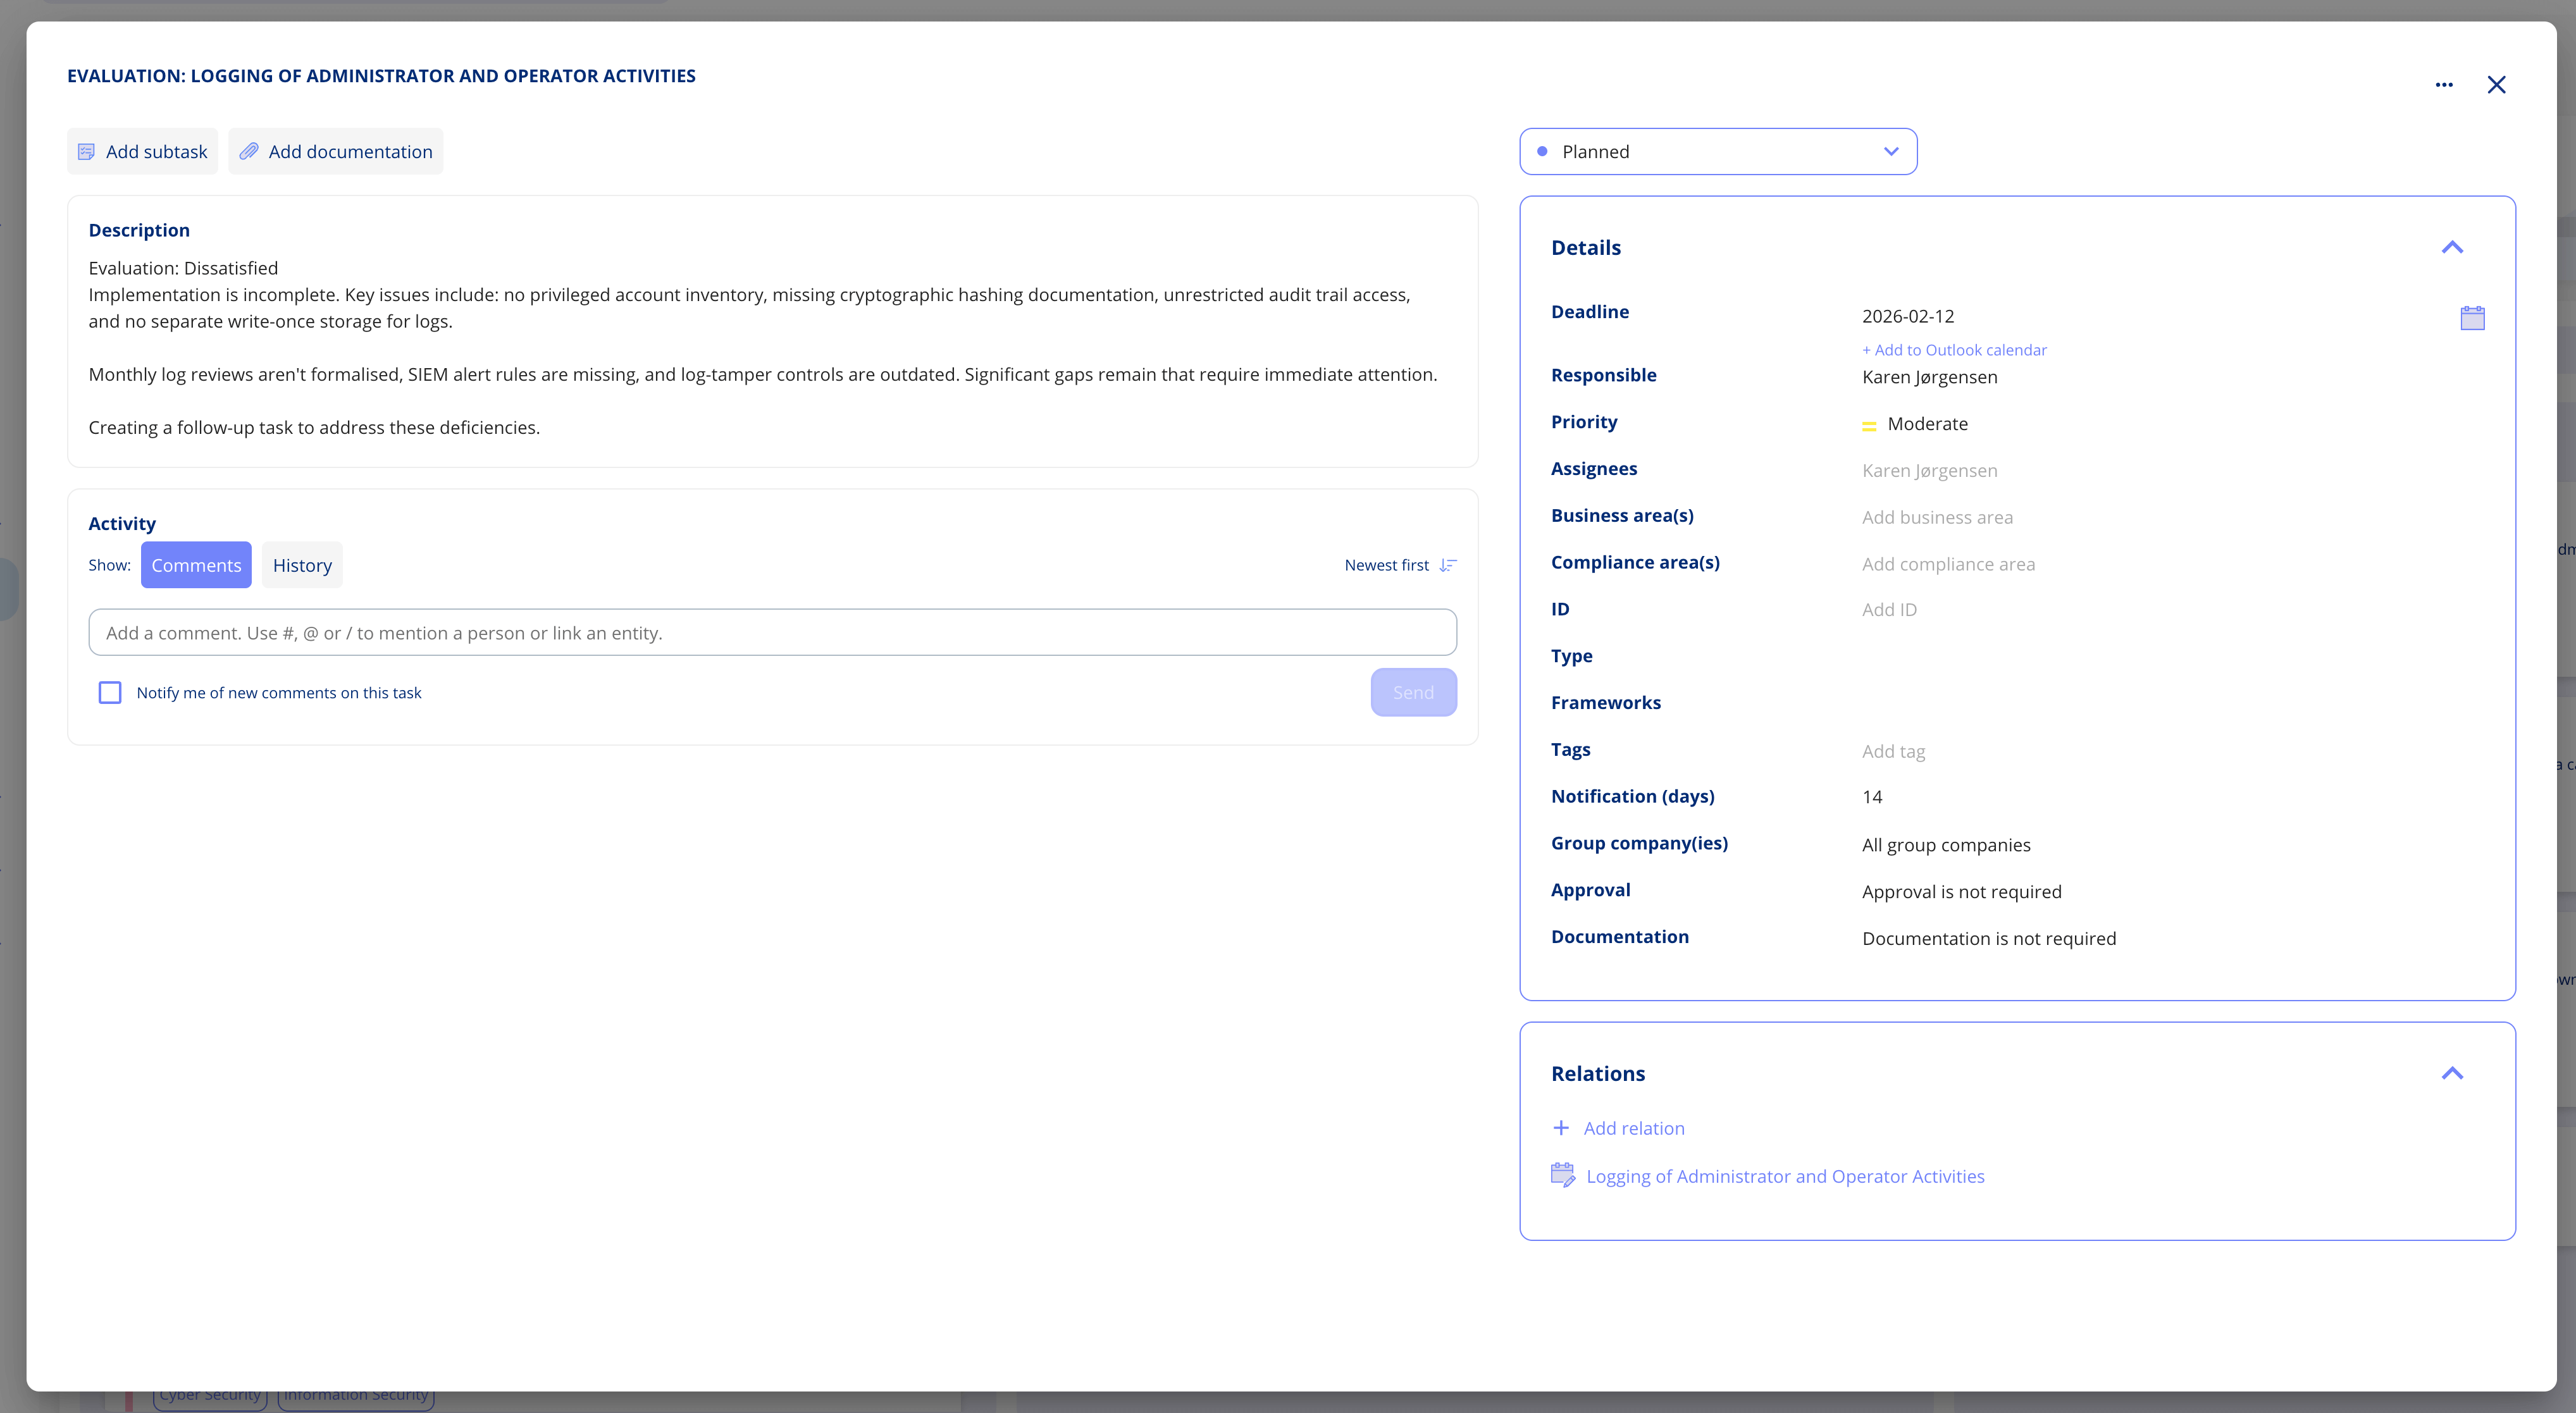The image size is (2576, 1413).
Task: Open the calendar icon beside the deadline date
Action: tap(2472, 317)
